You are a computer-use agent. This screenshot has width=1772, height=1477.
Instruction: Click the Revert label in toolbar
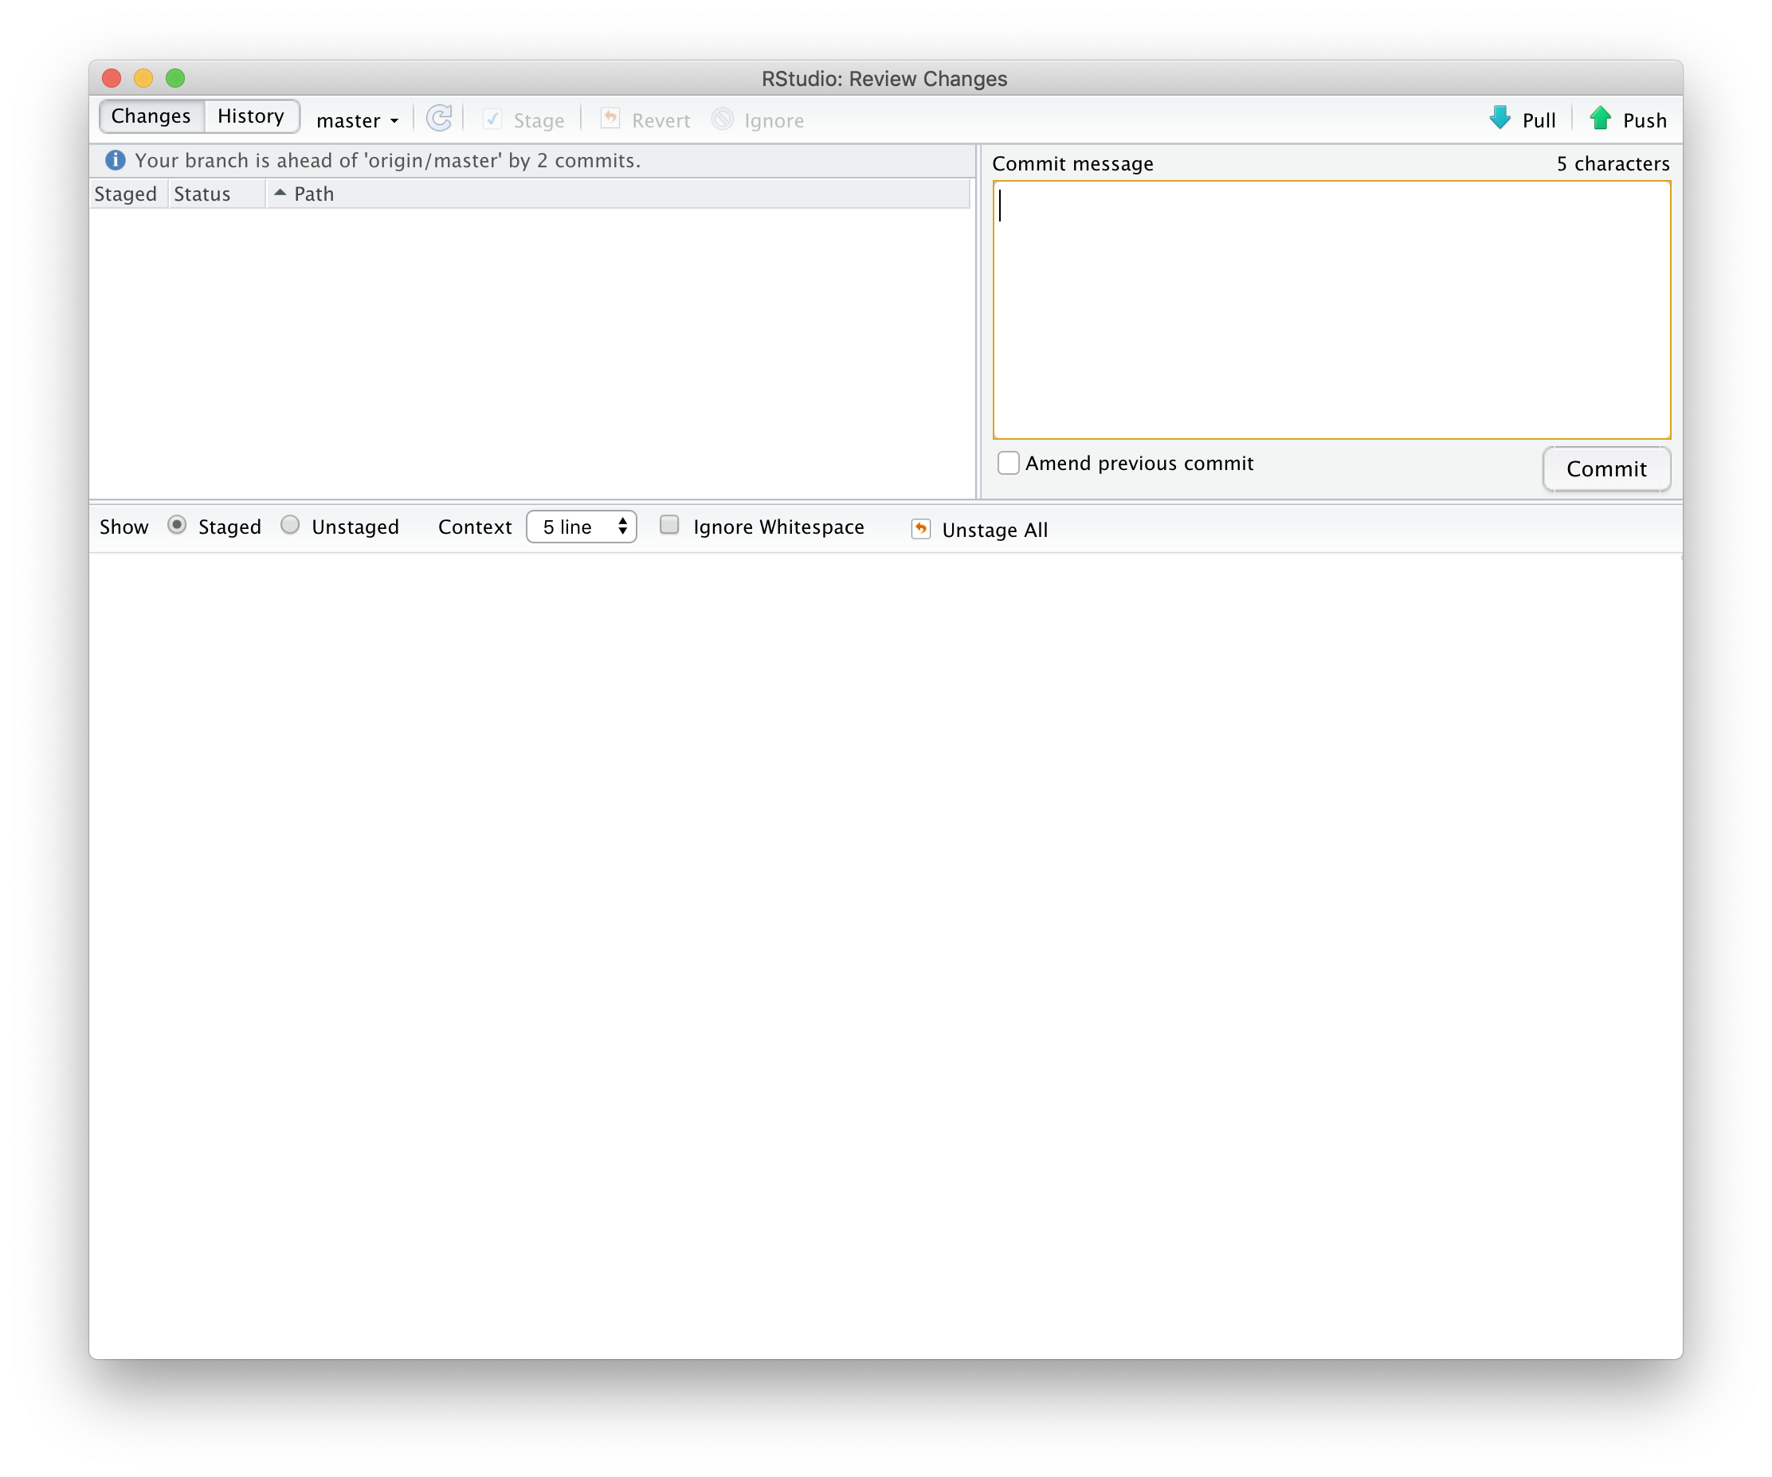point(661,120)
